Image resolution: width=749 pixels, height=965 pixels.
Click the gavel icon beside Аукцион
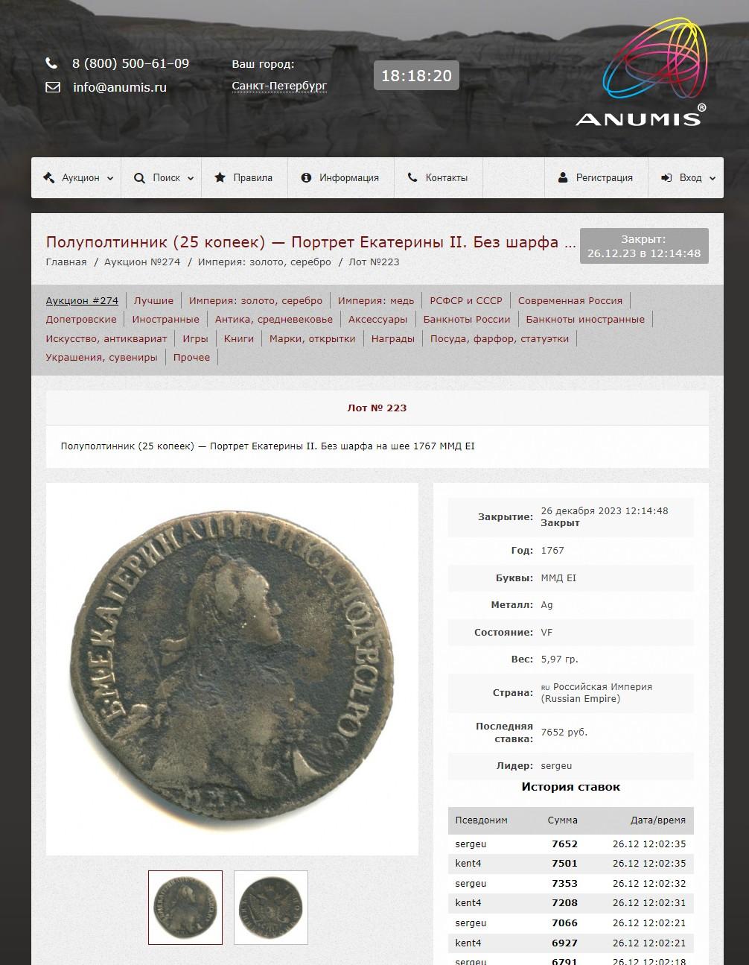[49, 177]
